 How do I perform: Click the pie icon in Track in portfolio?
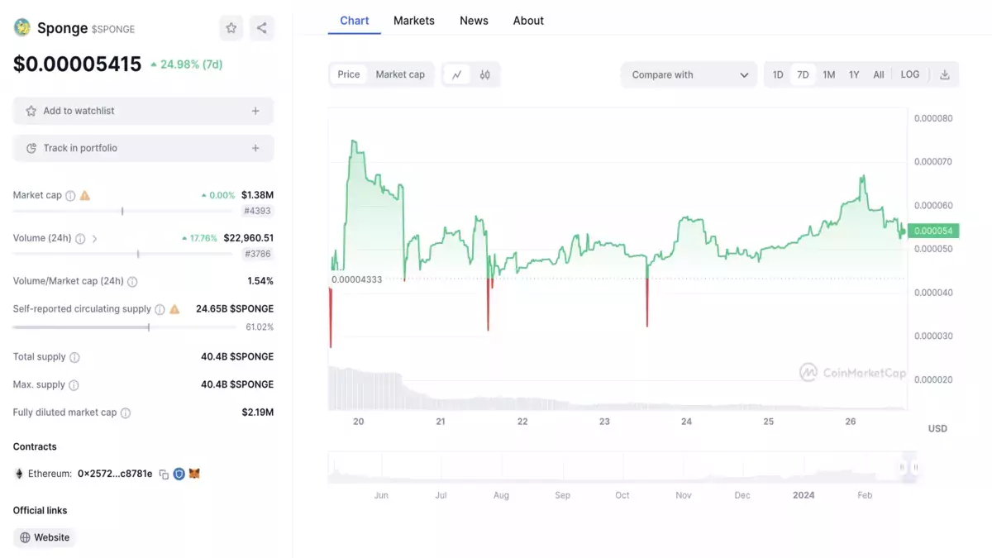(x=31, y=148)
